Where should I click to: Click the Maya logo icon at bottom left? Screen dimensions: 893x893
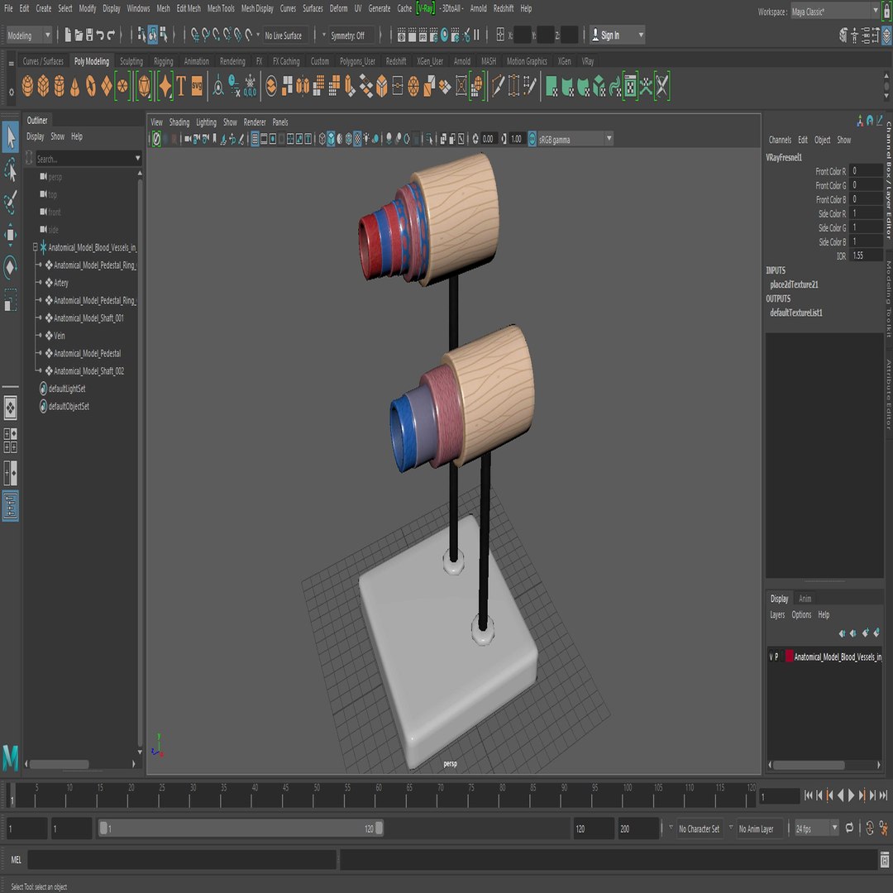(10, 758)
